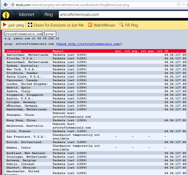188x175 pixels.
Task: Click the iTools yellow 'i' logo
Action: tap(6, 15)
